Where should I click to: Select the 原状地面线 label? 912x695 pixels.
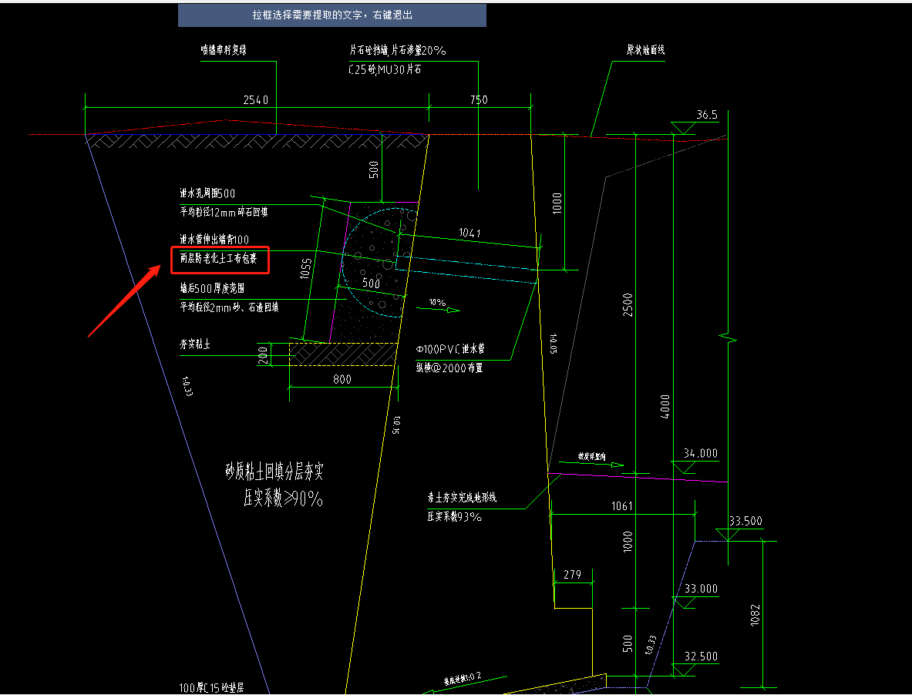[645, 50]
